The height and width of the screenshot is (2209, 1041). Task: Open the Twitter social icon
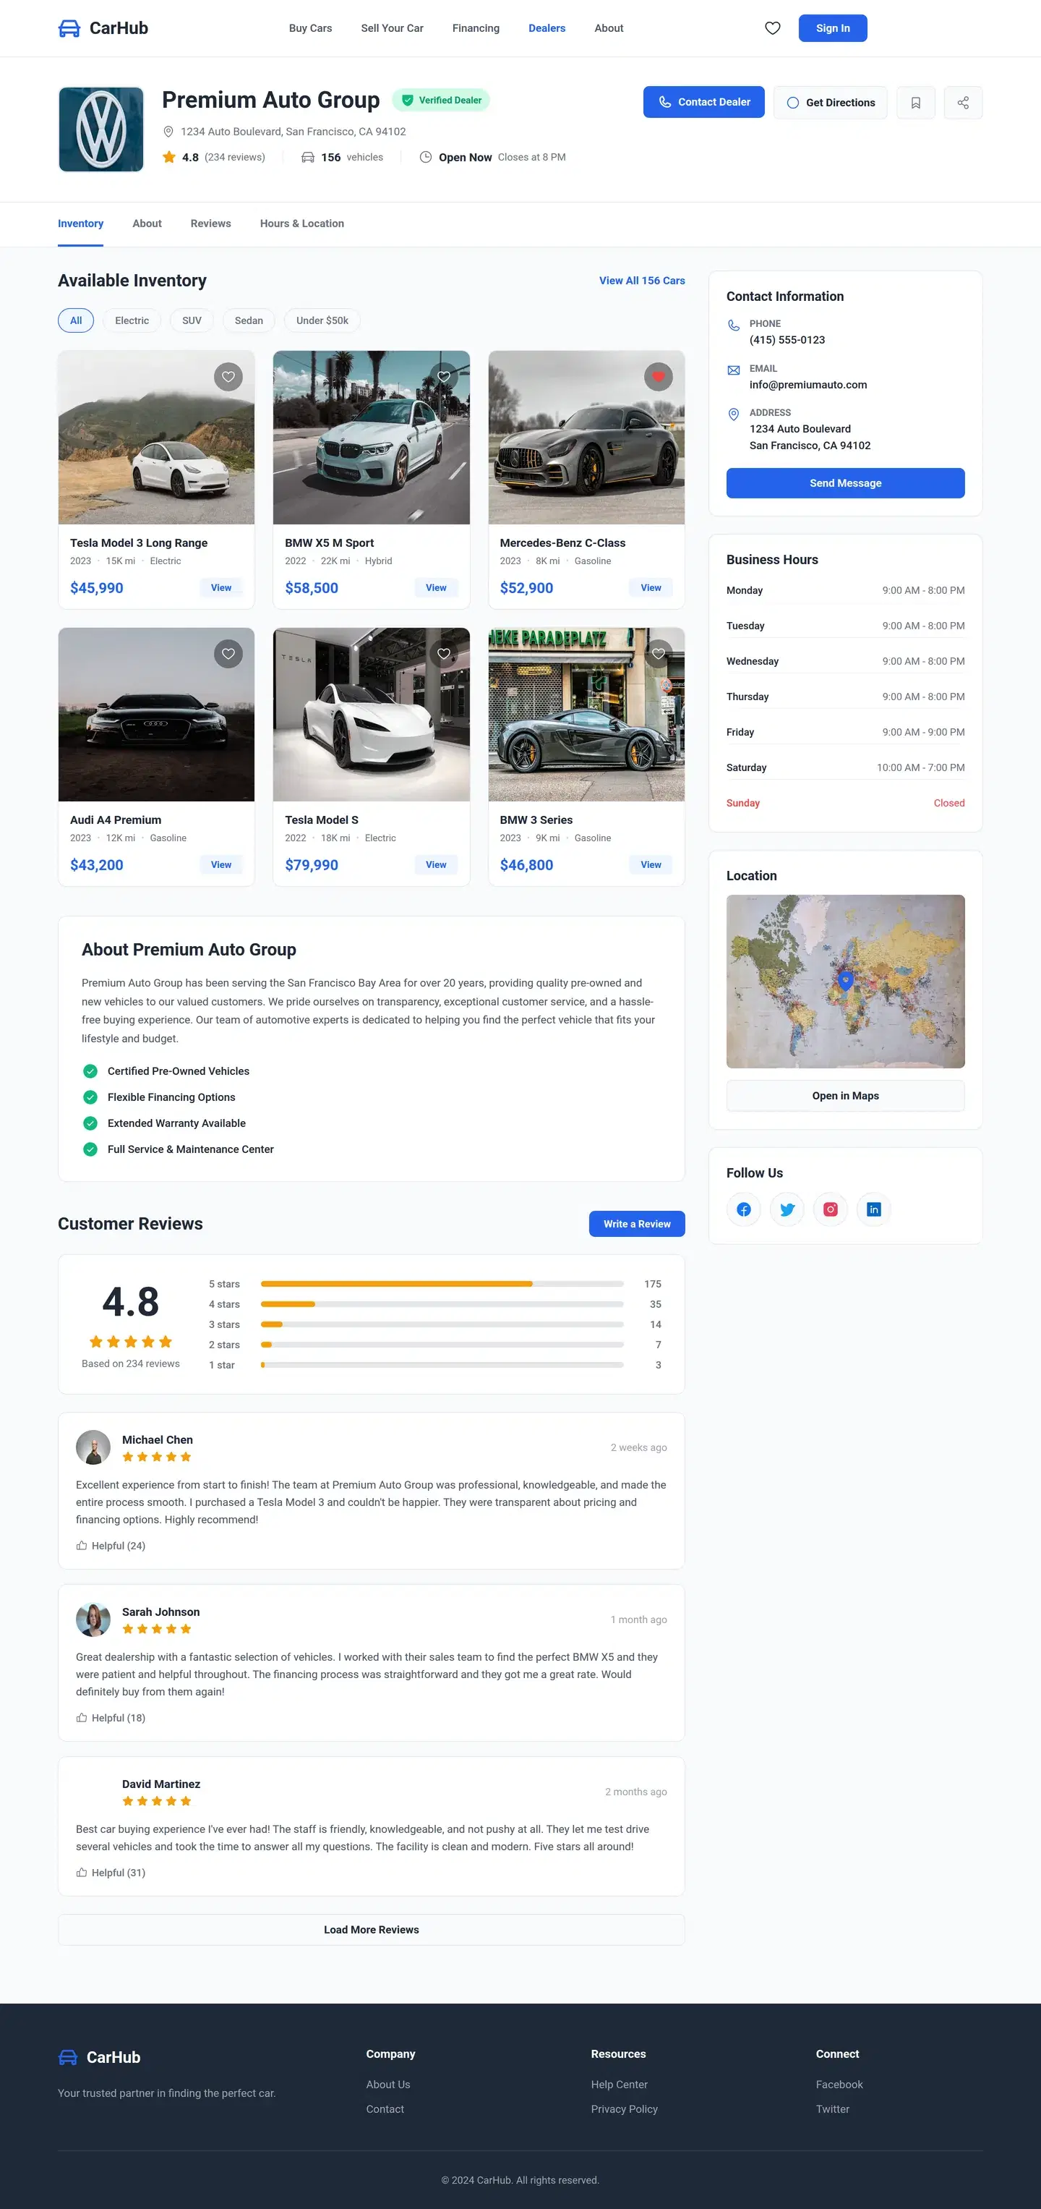(787, 1209)
